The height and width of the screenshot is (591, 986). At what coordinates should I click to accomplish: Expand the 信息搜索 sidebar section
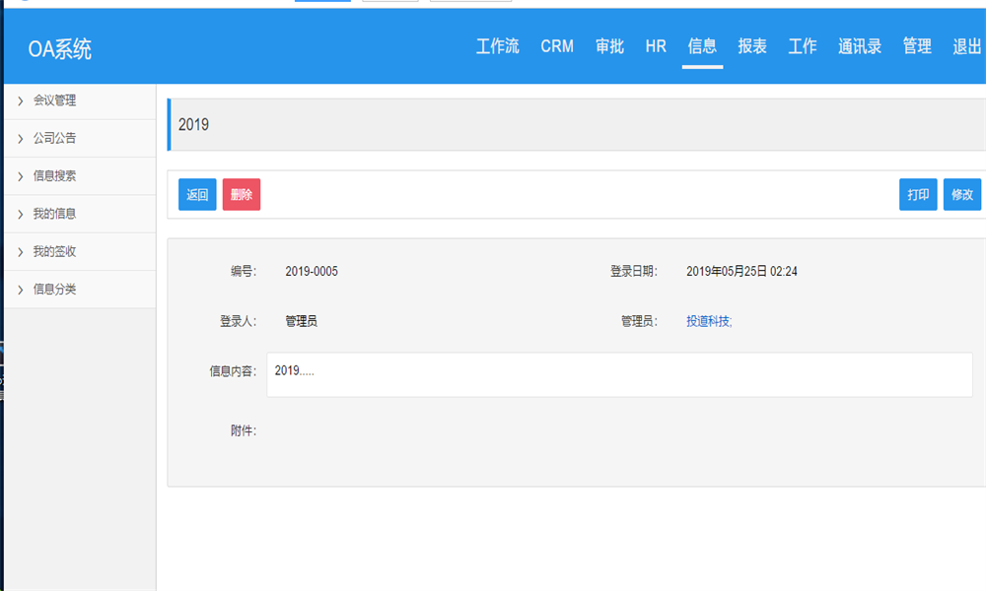pyautogui.click(x=54, y=176)
